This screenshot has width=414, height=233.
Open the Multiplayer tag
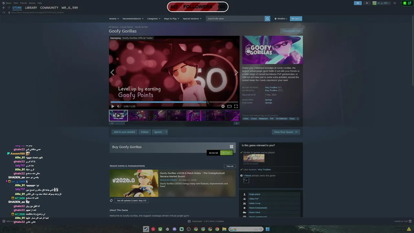pyautogui.click(x=263, y=119)
